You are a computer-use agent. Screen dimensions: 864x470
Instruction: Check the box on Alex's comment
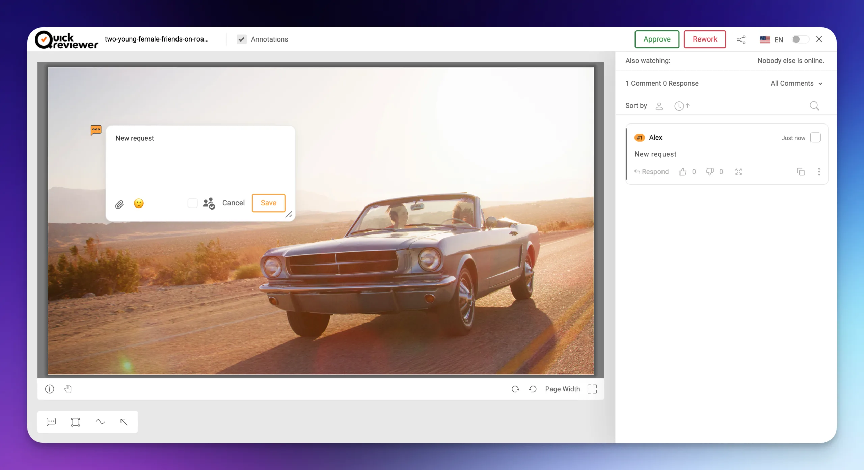coord(815,138)
